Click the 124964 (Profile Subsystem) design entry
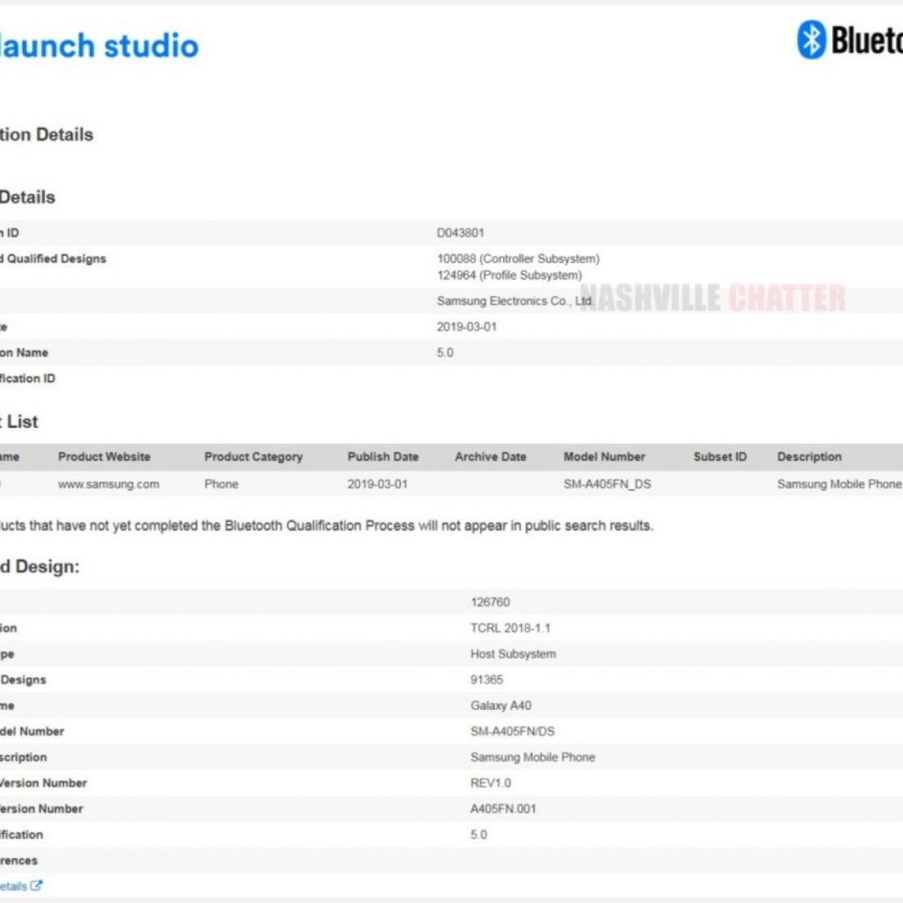 point(509,275)
